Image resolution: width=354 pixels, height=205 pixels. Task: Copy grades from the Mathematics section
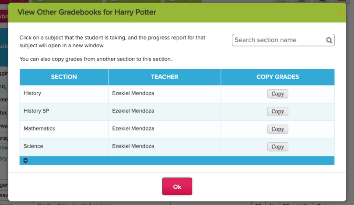(278, 129)
